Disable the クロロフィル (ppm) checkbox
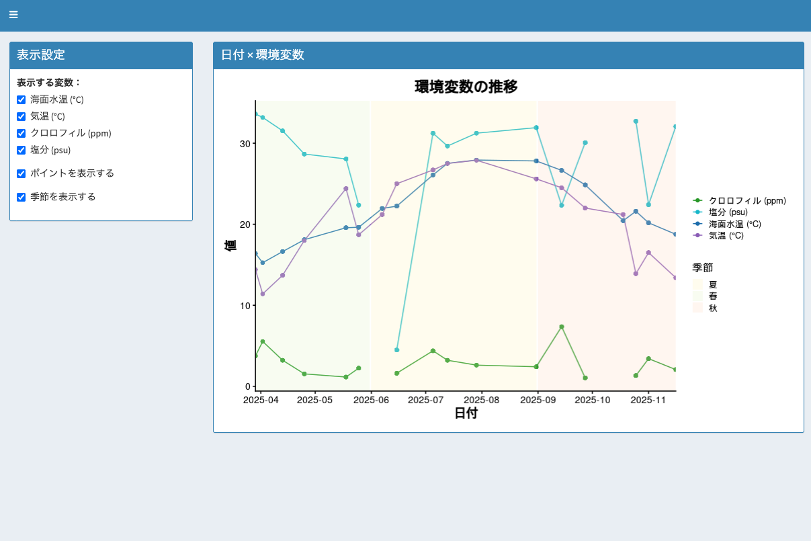Screen dimensions: 811x541 (x=22, y=133)
